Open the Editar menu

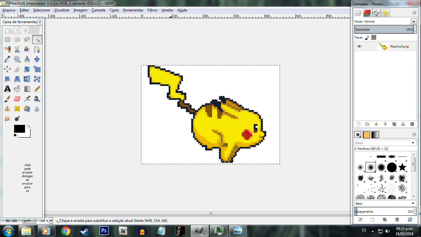(24, 10)
